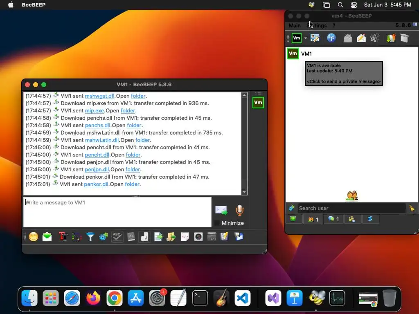The width and height of the screenshot is (419, 314).
Task: Click the code snippet page icon
Action: (185, 237)
